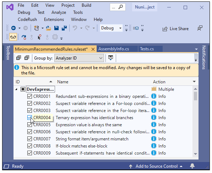Close the MinimumRecommendedRules.ruleset tab

pyautogui.click(x=93, y=49)
